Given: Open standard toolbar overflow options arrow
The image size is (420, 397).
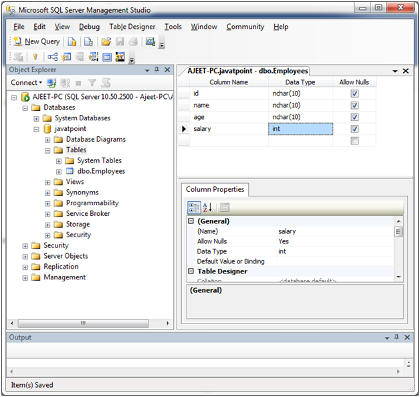Looking at the screenshot, I should click(162, 45).
